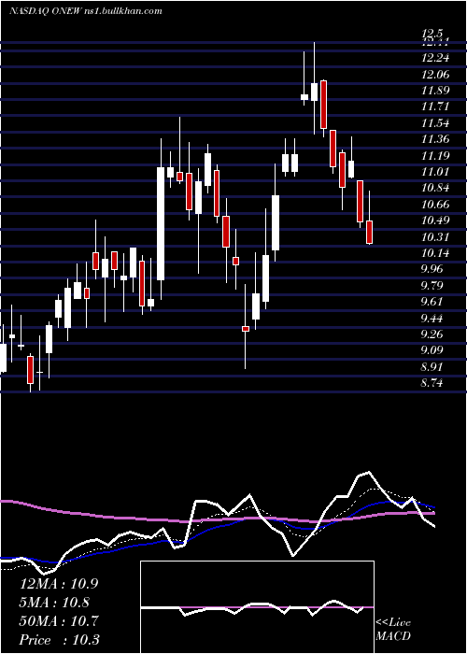
Task: Click the last red candlestick near 10.31
Action: (369, 232)
